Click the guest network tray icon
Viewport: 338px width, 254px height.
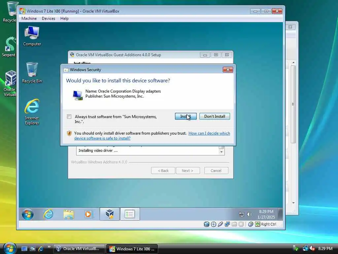coord(242,214)
